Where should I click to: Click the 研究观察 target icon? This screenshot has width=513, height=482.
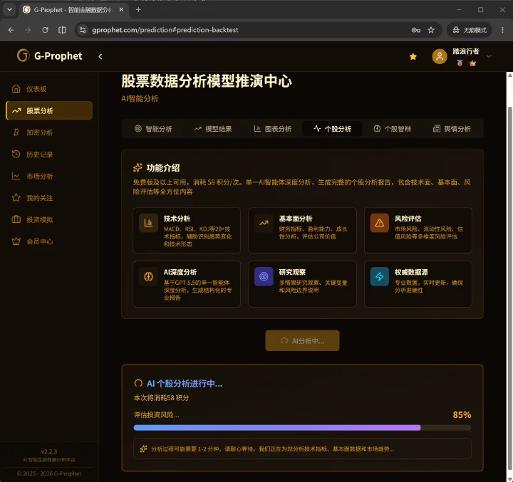[264, 277]
